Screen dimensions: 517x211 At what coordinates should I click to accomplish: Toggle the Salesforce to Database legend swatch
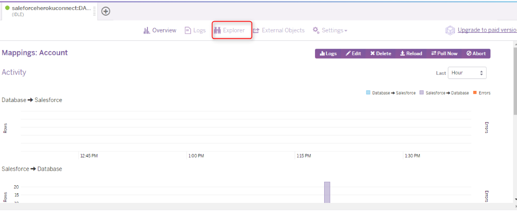click(422, 93)
